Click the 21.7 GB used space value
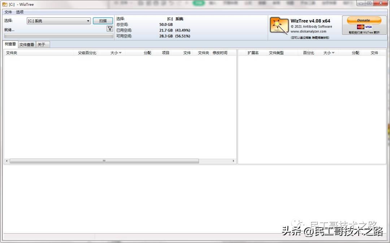 click(166, 30)
